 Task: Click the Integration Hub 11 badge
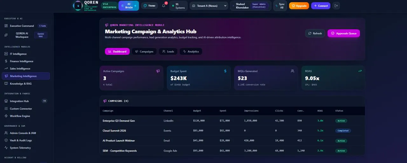[x=45, y=101]
